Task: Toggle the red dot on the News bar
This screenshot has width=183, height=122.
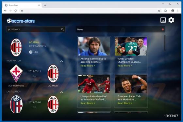Action: [x=163, y=30]
